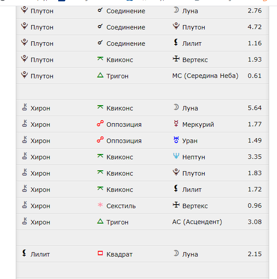Select the 'MC (Середина Неба)' cell

205,76
